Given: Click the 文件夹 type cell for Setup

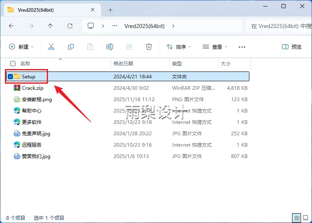Looking at the screenshot, I should click(x=179, y=76).
